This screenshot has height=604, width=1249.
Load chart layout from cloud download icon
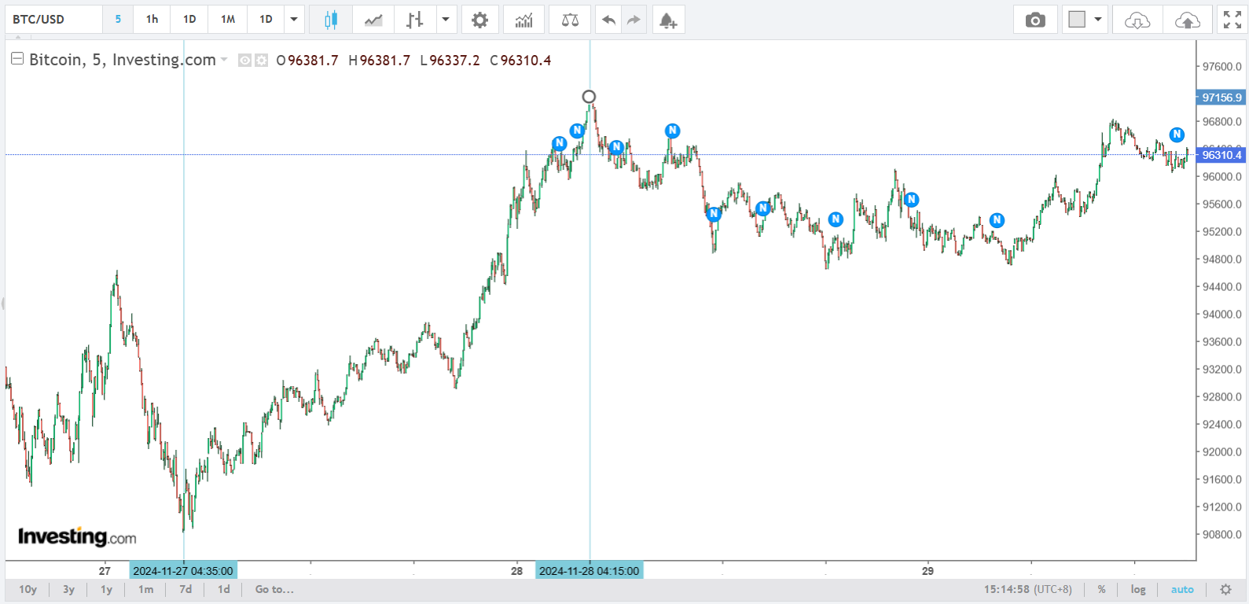tap(1137, 20)
